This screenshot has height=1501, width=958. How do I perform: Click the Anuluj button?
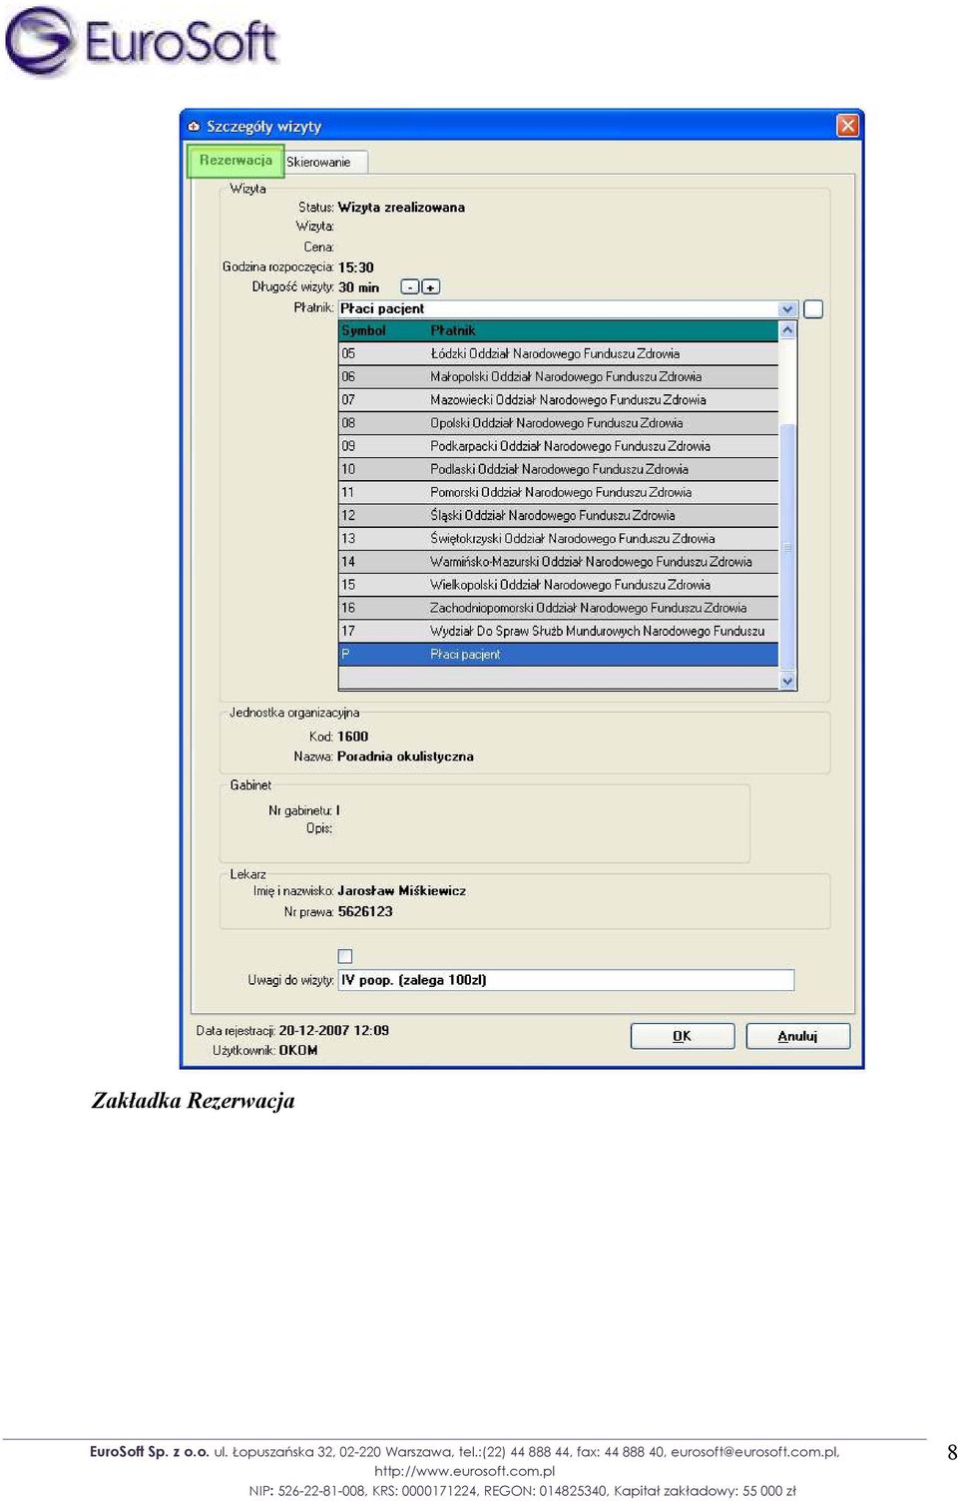point(797,1036)
